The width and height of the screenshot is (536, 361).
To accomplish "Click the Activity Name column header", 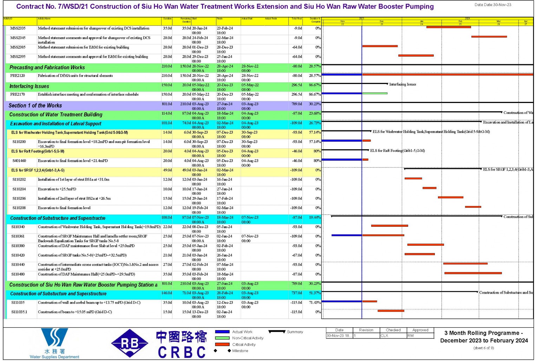I will coord(44,19).
